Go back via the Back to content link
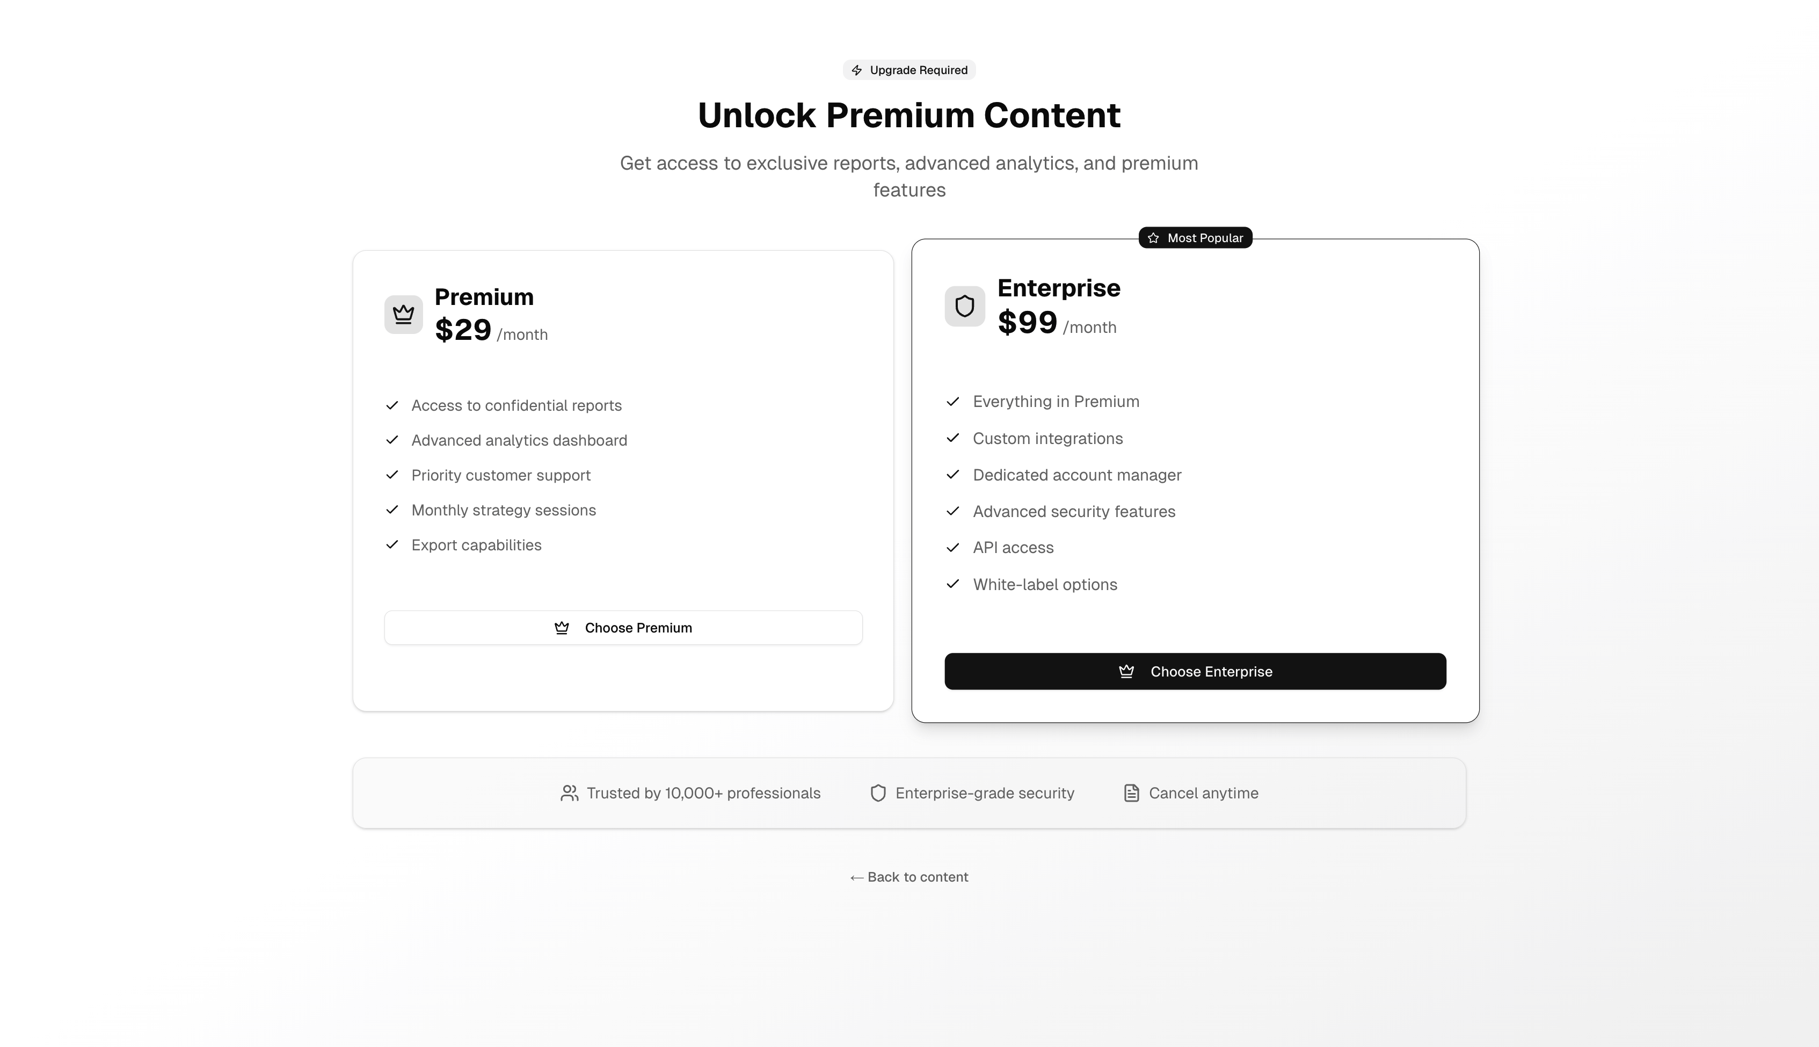1819x1047 pixels. pos(909,877)
